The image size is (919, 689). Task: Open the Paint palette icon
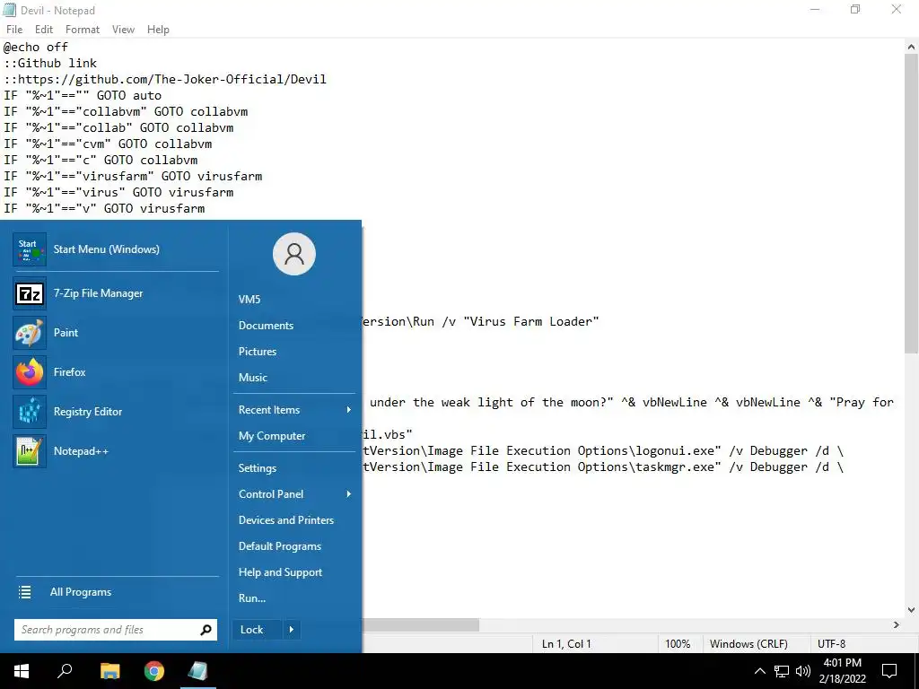[30, 333]
